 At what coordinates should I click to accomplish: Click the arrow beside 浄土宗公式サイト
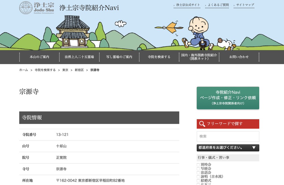[x=174, y=5]
